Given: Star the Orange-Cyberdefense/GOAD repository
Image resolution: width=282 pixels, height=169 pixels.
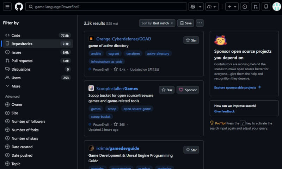Looking at the screenshot, I should [x=191, y=40].
